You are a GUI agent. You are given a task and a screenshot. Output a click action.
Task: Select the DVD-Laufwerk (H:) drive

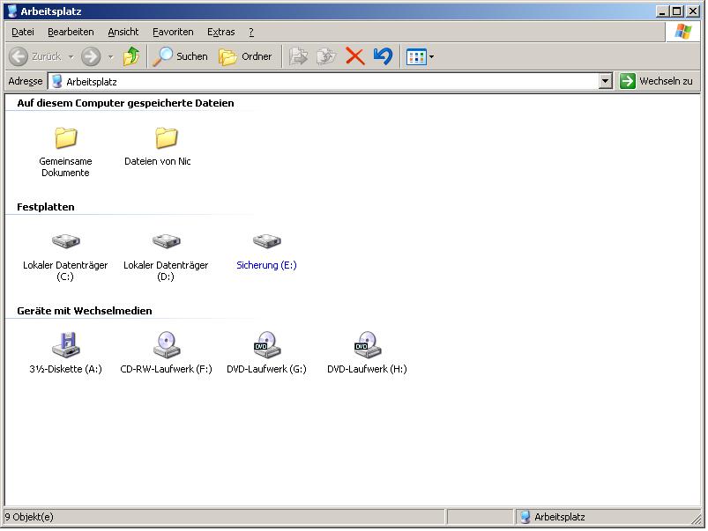point(367,353)
